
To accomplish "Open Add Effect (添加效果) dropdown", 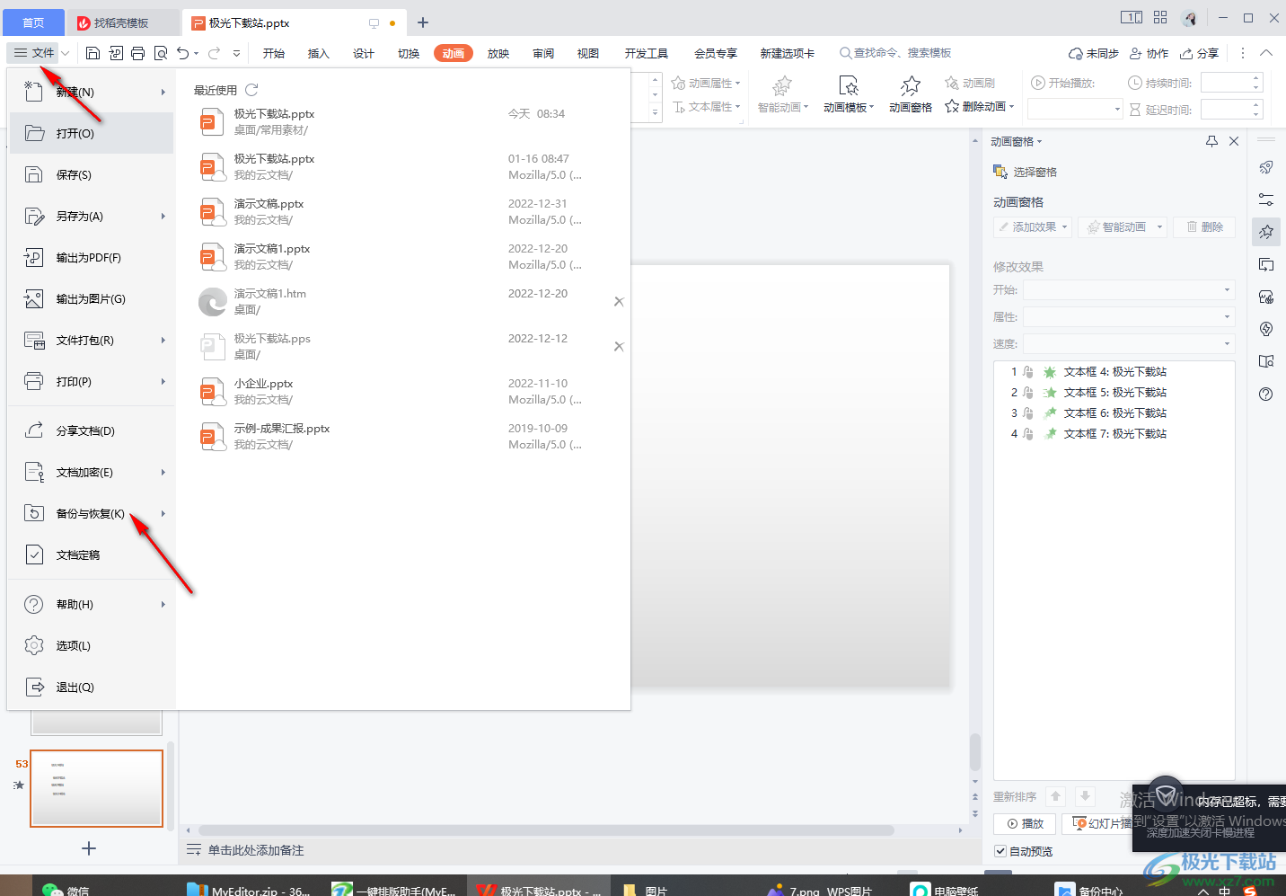I will coord(1033,226).
